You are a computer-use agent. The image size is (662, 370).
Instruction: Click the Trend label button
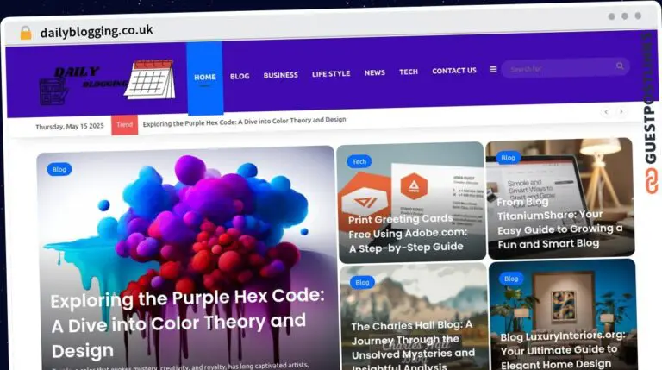point(124,125)
